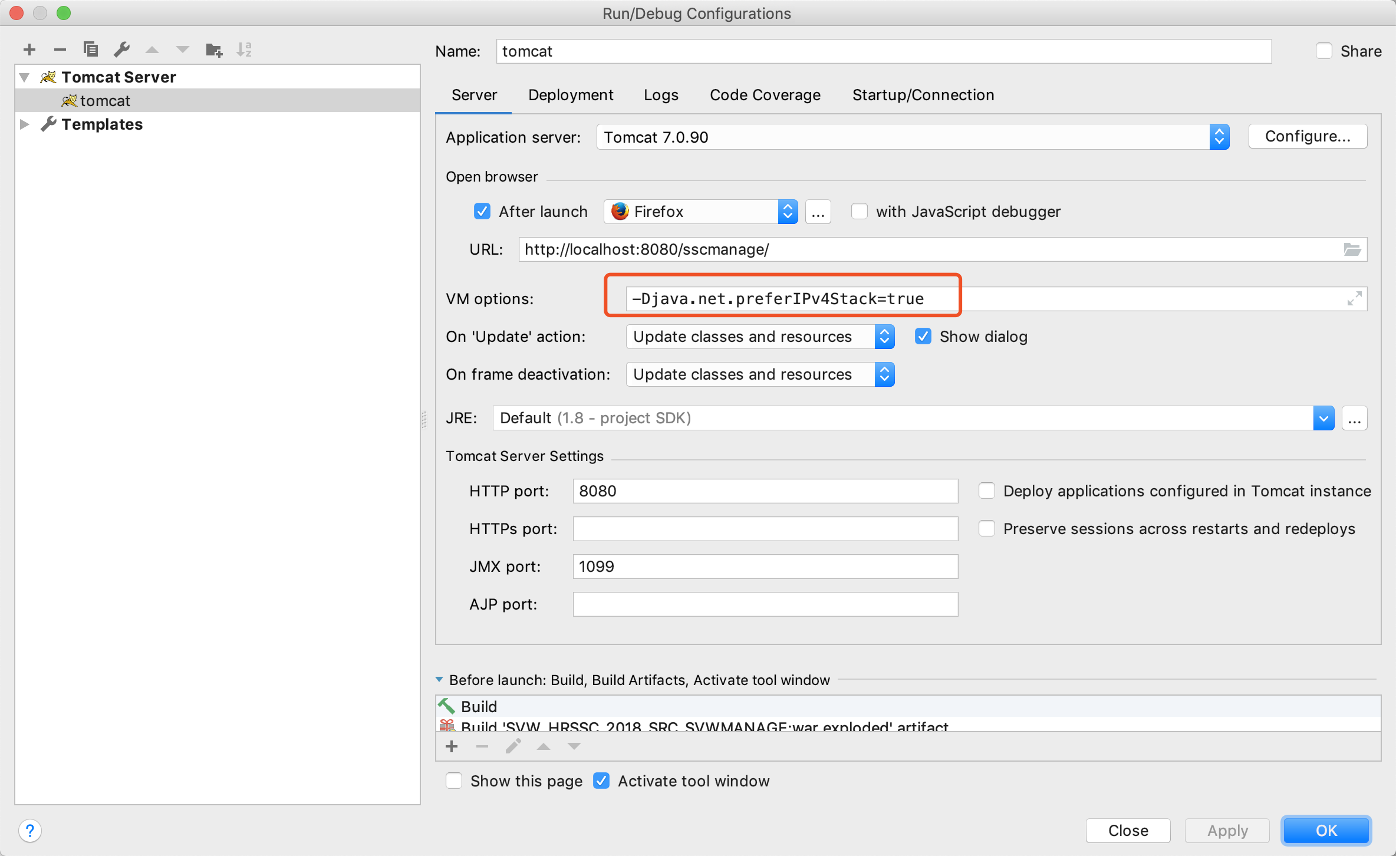Click the Close button
This screenshot has height=856, width=1396.
(1128, 830)
